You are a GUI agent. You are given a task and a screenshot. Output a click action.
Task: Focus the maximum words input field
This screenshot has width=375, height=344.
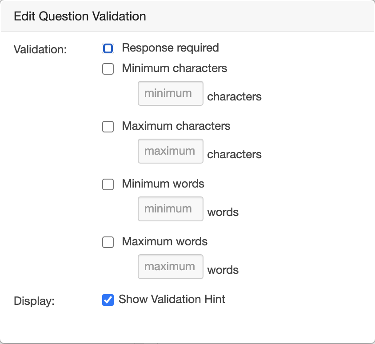pos(170,267)
